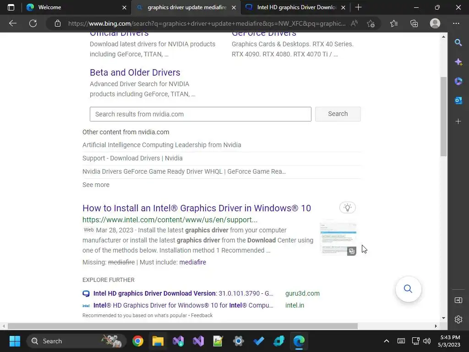Open the Collections icon

point(414,23)
